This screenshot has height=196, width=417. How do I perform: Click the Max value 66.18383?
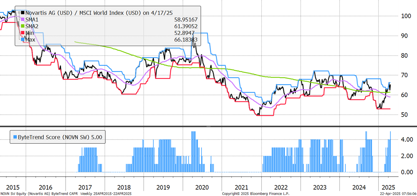(x=186, y=39)
